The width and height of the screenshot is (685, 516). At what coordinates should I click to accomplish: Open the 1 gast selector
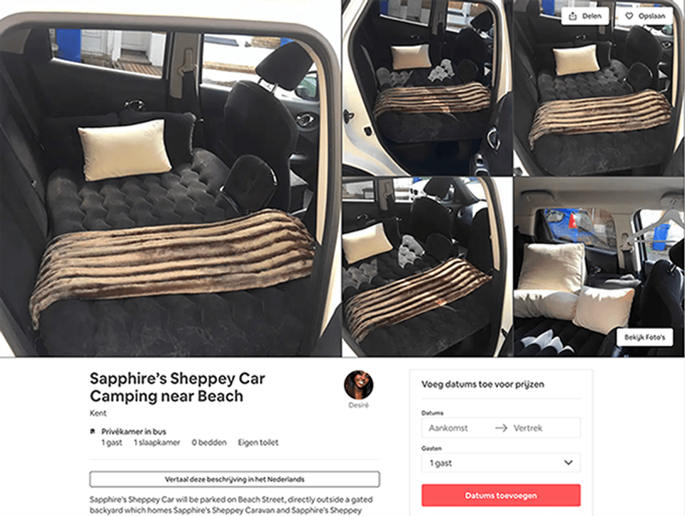[501, 462]
